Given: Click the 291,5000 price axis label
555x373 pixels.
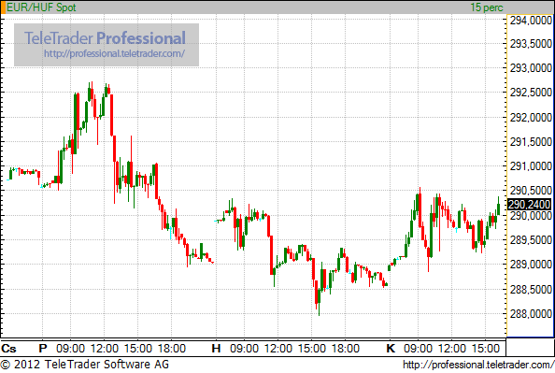Looking at the screenshot, I should [x=531, y=142].
